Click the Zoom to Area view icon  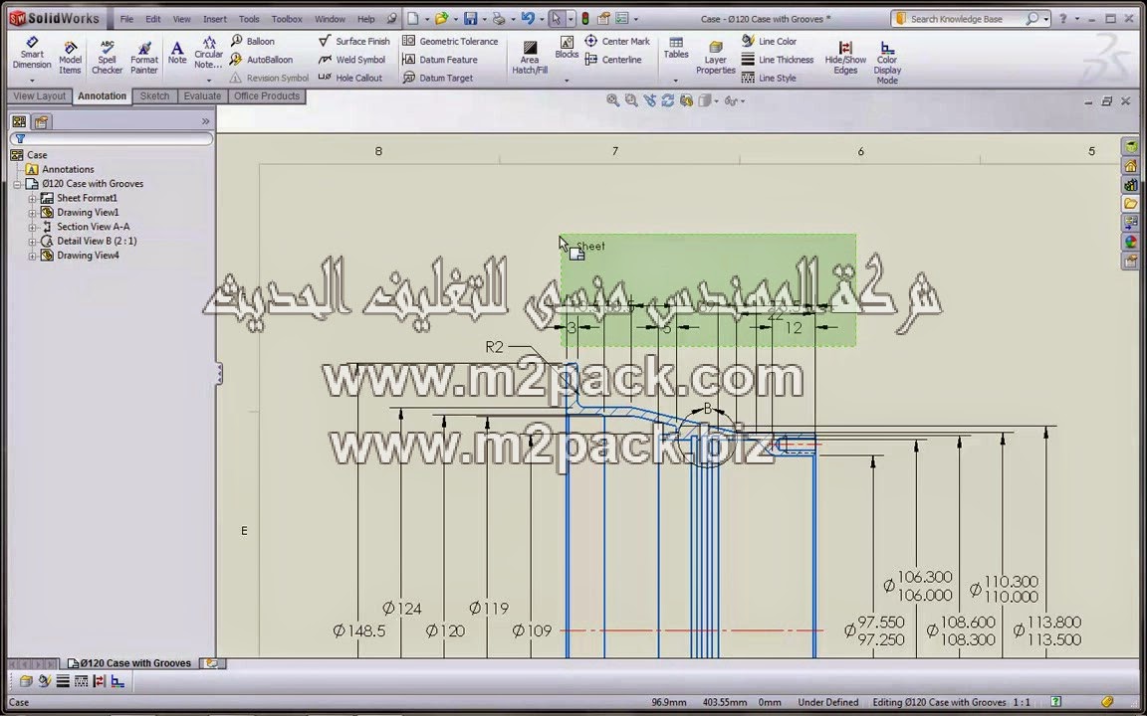tap(630, 100)
